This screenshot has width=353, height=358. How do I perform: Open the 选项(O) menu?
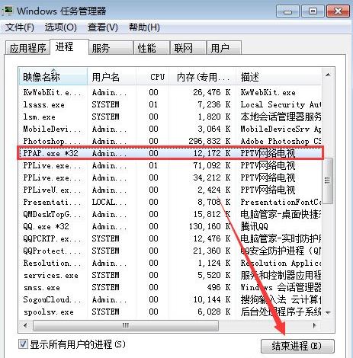[61, 27]
